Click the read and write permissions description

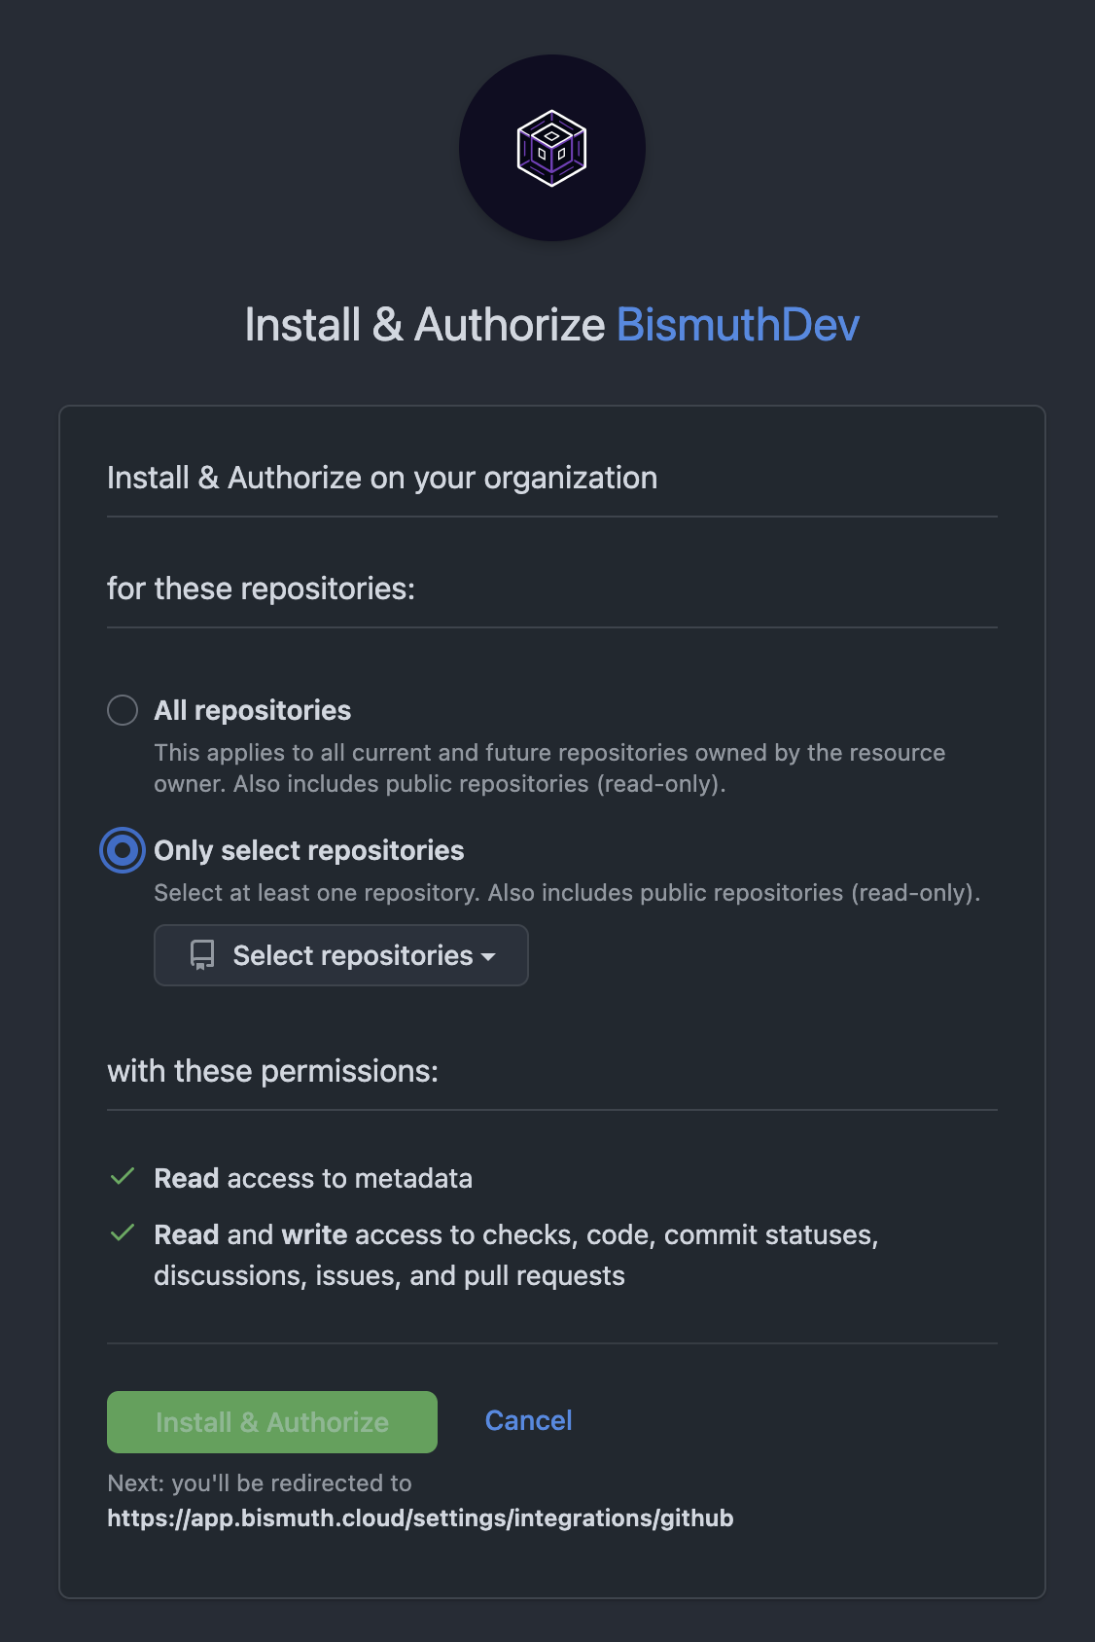click(x=516, y=1255)
